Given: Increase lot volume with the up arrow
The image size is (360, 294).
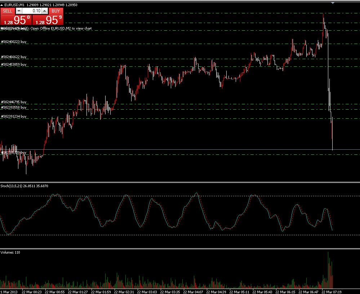Looking at the screenshot, I should (x=45, y=11).
